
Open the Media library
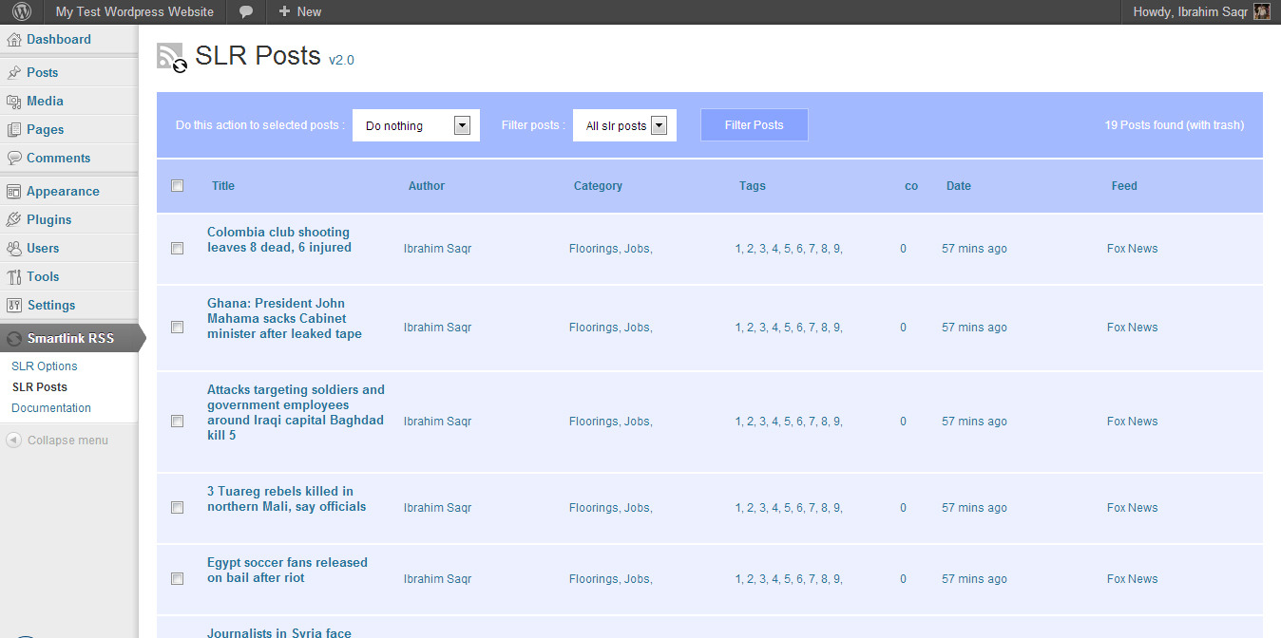click(45, 101)
